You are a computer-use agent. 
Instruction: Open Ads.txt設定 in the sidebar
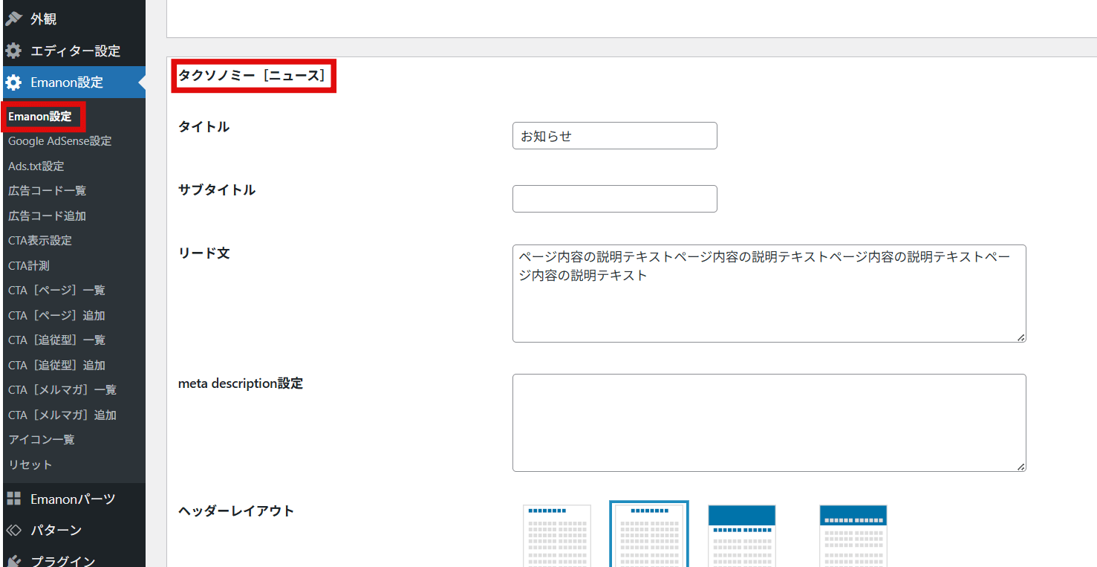point(36,166)
